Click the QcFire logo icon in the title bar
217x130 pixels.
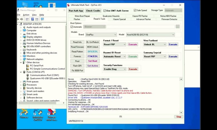[x=68, y=5]
